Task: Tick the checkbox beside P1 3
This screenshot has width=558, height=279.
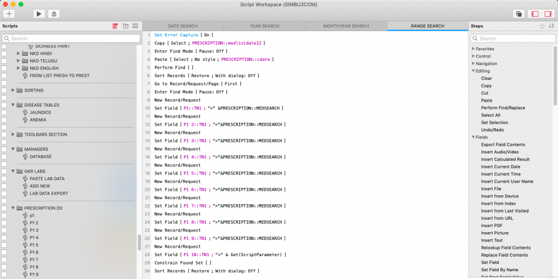Action: pos(4,230)
